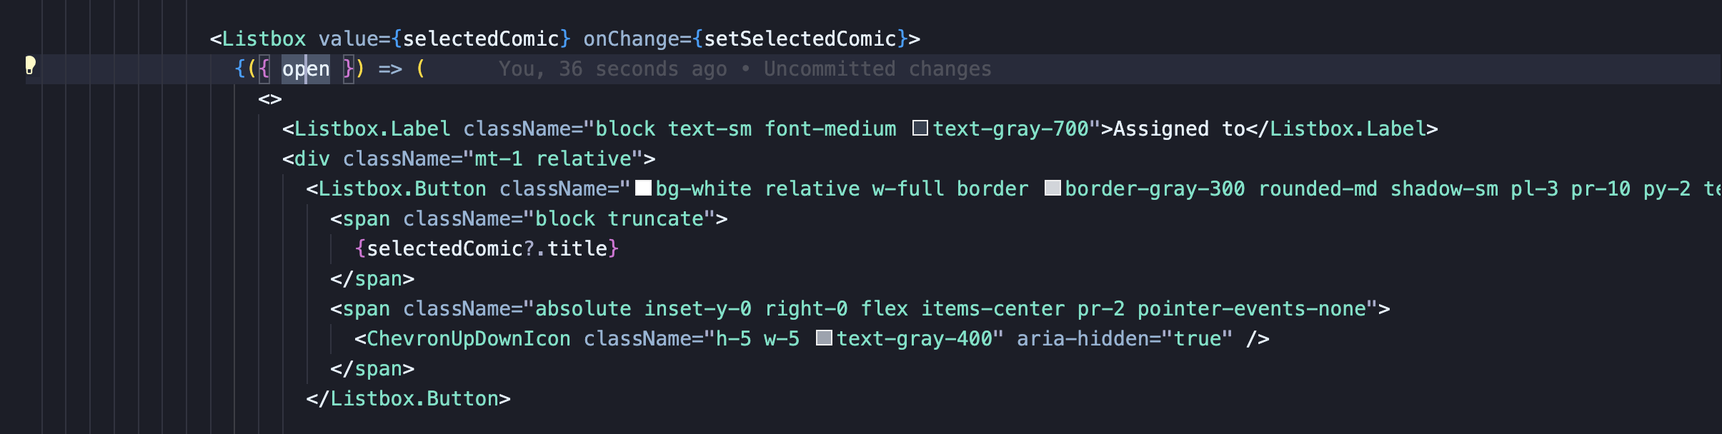Click the 'Uncommitted changes' blame annotation
1722x434 pixels.
877,69
